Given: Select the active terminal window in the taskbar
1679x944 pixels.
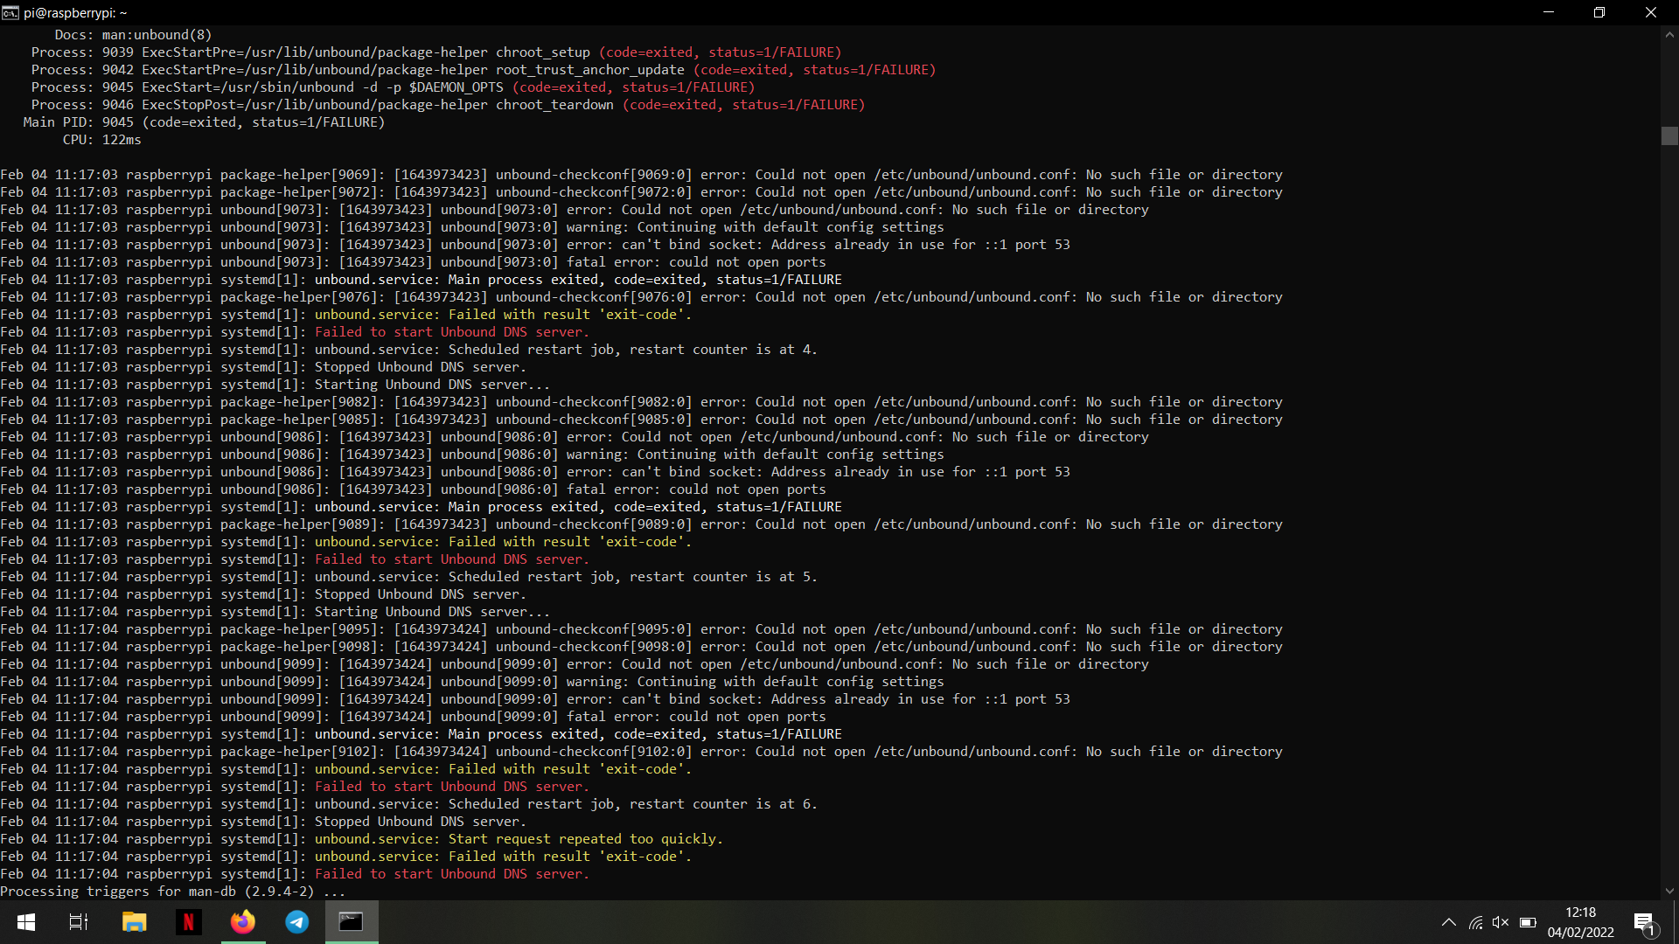Looking at the screenshot, I should point(351,922).
